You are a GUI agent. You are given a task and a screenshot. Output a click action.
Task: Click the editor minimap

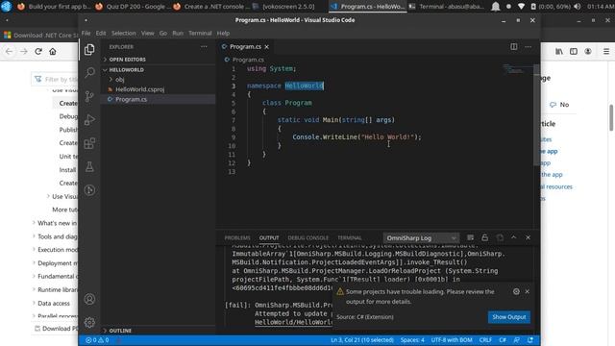(x=517, y=70)
